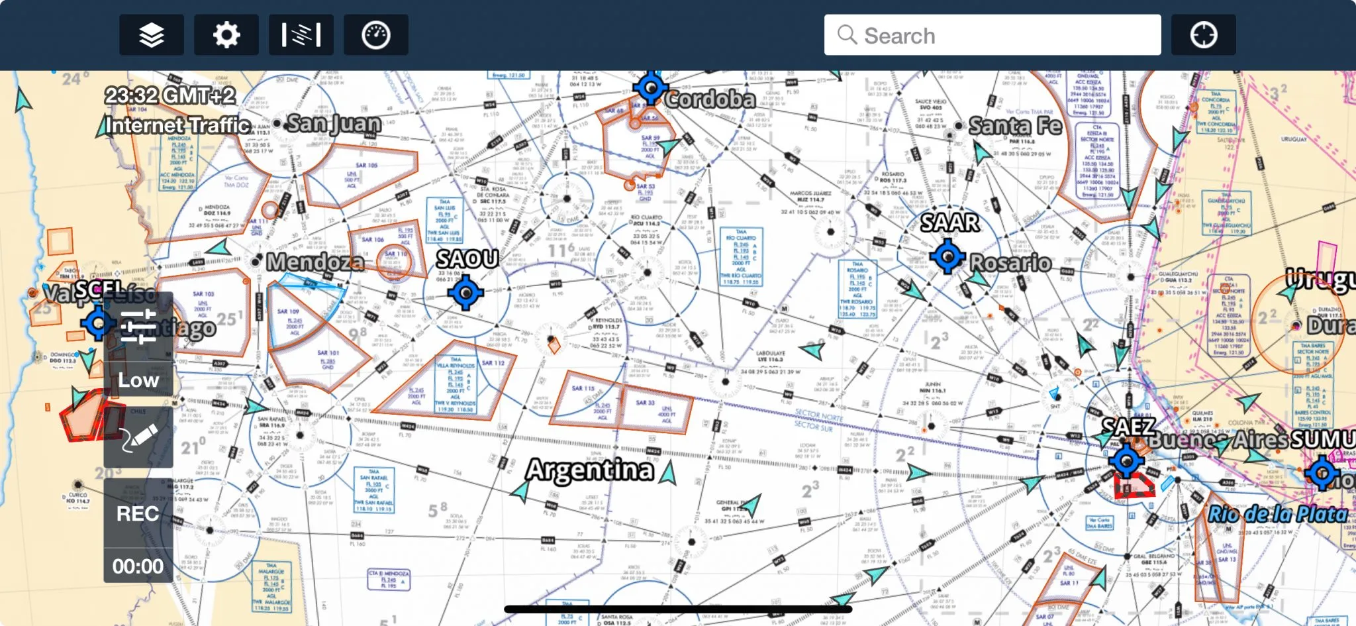Tap the Argentina country label
The image size is (1356, 626).
(x=590, y=470)
